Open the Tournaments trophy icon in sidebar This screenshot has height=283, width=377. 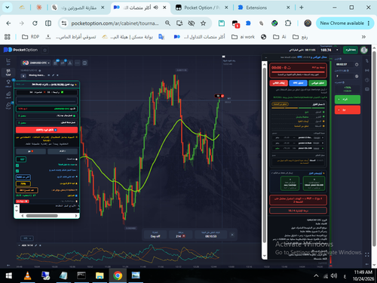coord(8,83)
